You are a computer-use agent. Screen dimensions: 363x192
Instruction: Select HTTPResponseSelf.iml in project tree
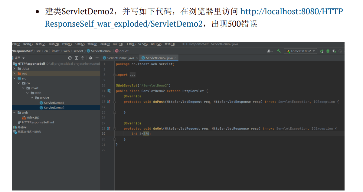tap(38, 122)
